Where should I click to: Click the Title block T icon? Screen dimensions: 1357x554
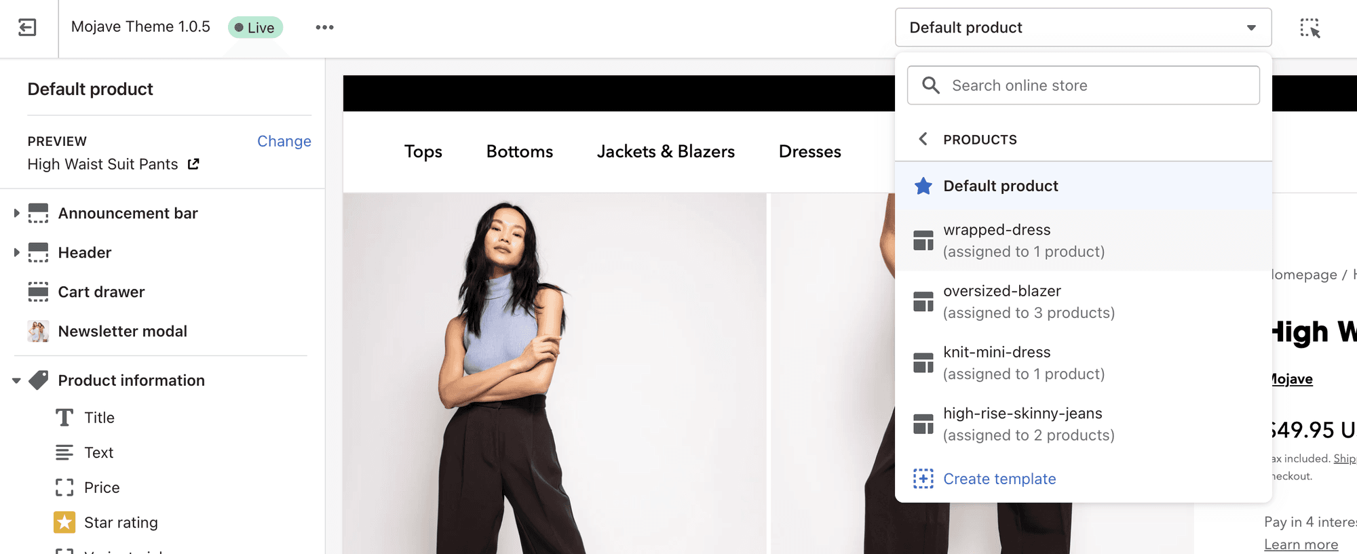[64, 417]
